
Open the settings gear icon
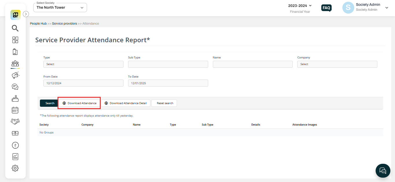point(15,168)
